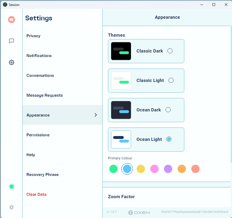Open the Conversations settings section

coord(62,76)
